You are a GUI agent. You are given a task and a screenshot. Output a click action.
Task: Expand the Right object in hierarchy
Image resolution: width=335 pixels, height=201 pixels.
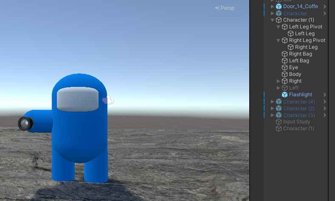(279, 81)
